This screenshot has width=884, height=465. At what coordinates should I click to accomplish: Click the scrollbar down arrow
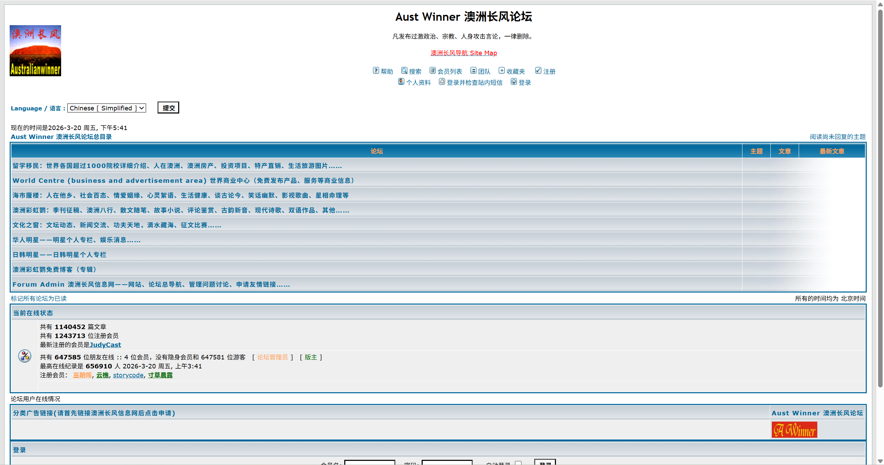880,461
